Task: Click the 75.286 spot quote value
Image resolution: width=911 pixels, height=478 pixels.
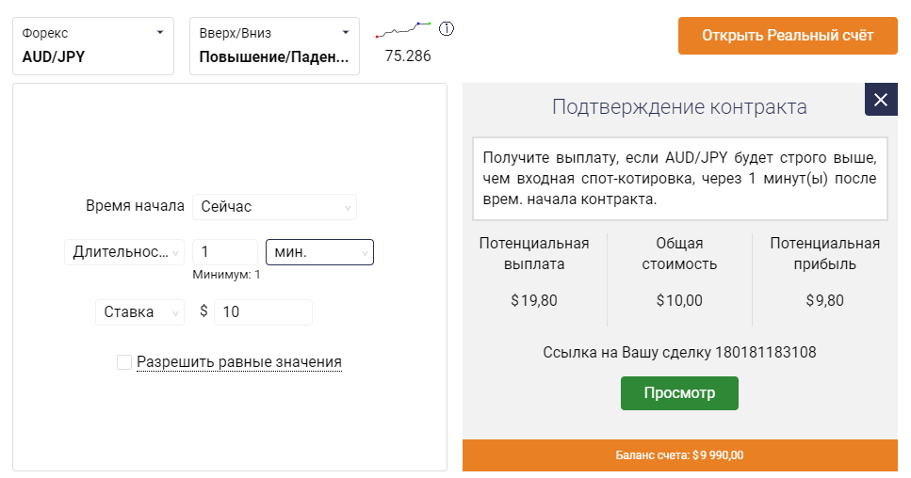Action: [408, 56]
